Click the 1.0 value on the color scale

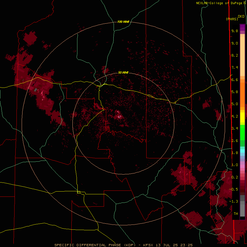point(235,165)
